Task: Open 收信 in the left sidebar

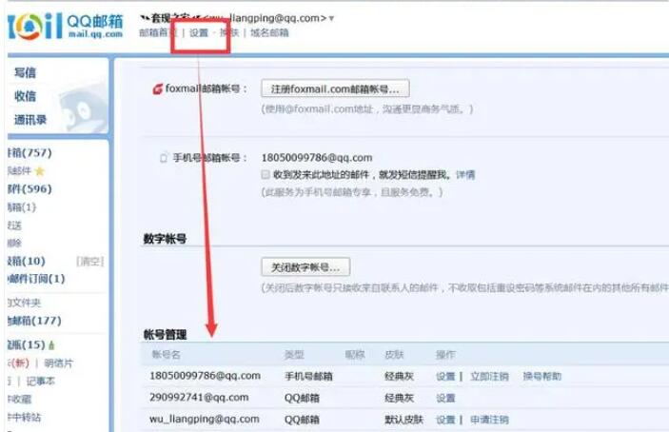Action: [x=25, y=96]
